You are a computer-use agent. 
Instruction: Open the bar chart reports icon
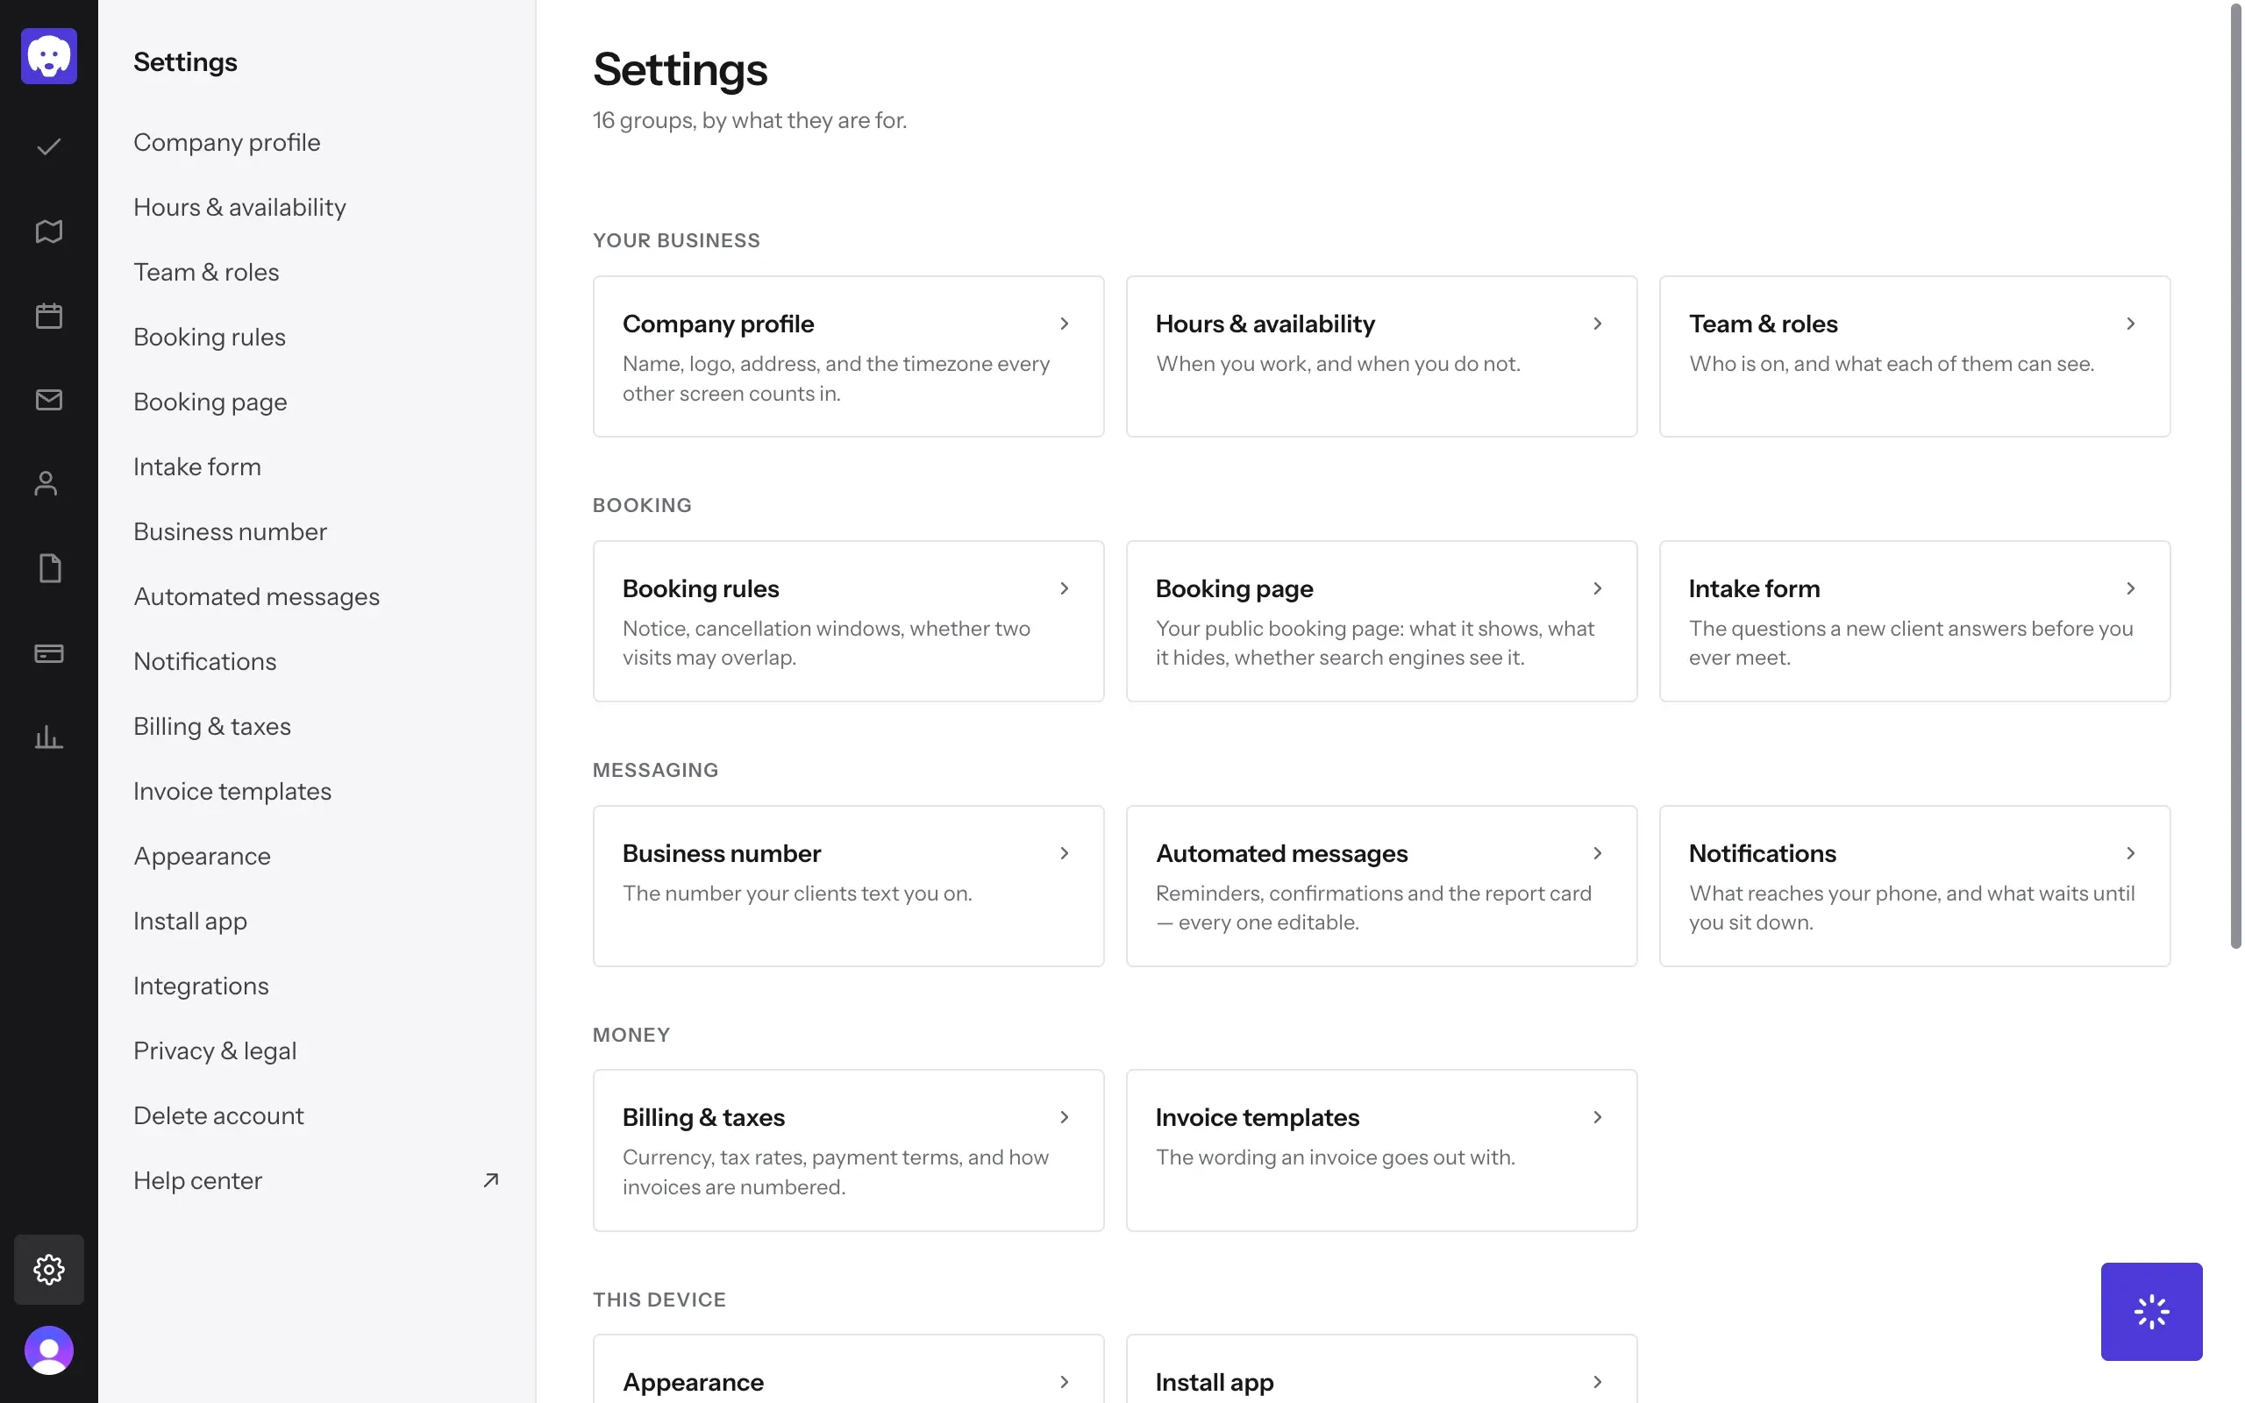click(49, 737)
